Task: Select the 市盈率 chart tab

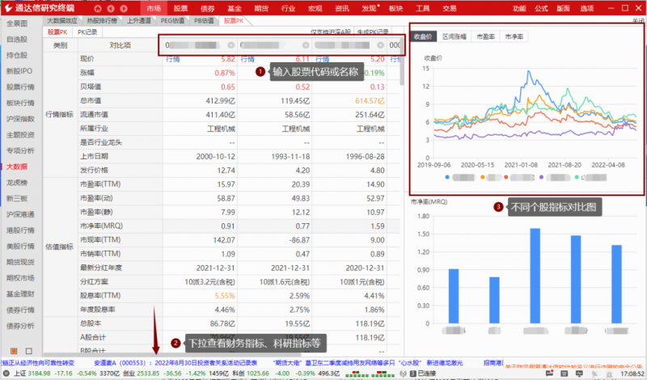Action: tap(485, 36)
